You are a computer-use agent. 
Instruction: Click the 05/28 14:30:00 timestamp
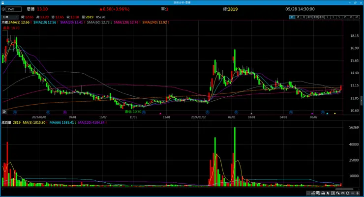(x=300, y=9)
